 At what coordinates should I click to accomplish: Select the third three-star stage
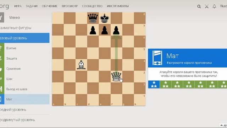(x=177, y=85)
